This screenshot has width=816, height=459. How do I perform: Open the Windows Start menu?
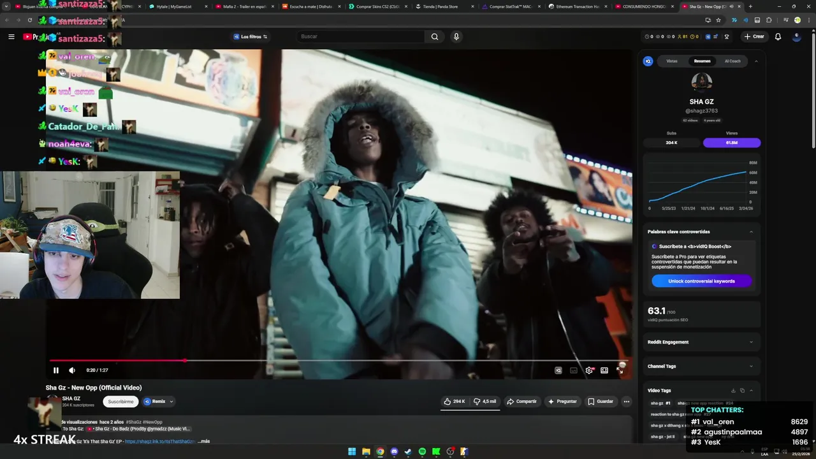352,451
